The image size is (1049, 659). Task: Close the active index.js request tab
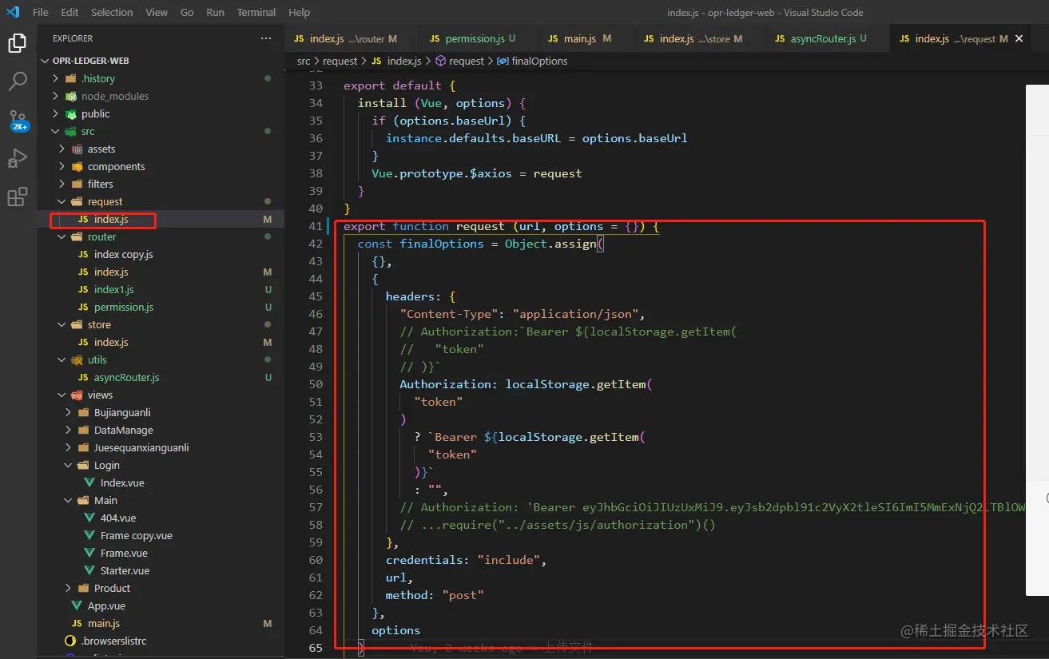click(1019, 38)
